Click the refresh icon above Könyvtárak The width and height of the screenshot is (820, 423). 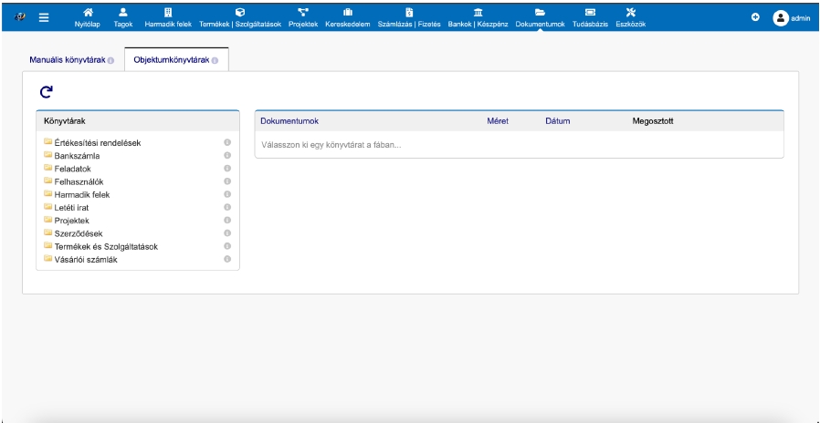point(46,91)
